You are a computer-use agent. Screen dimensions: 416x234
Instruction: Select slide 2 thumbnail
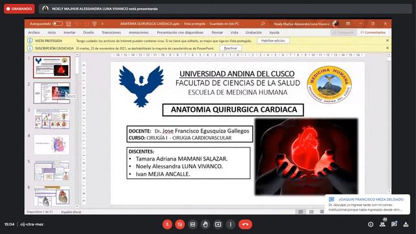point(52,93)
